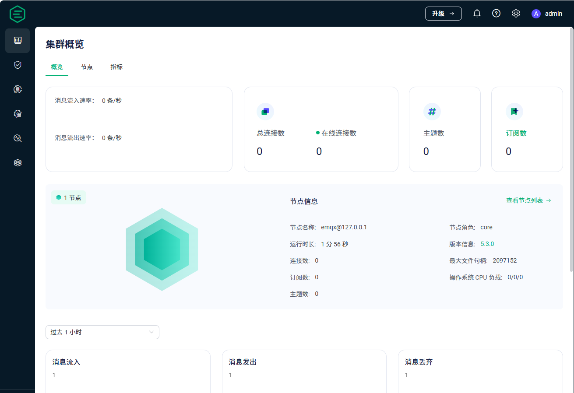Click the 主题数 card label
The image size is (574, 393).
(433, 133)
